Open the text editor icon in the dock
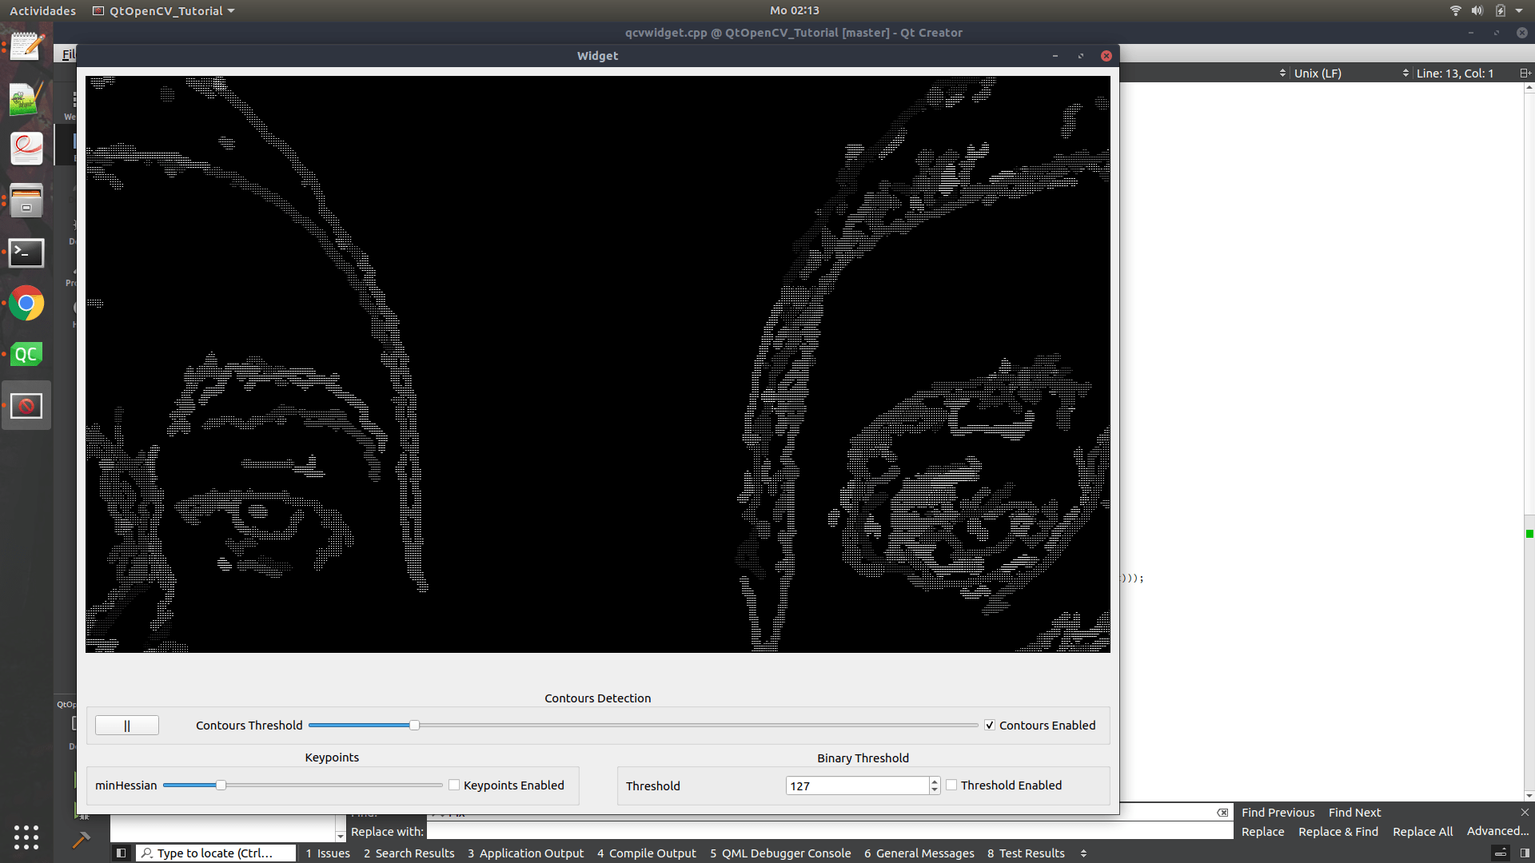 tap(26, 45)
